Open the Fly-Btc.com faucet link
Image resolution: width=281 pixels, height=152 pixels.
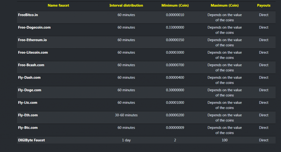pyautogui.click(x=28, y=128)
